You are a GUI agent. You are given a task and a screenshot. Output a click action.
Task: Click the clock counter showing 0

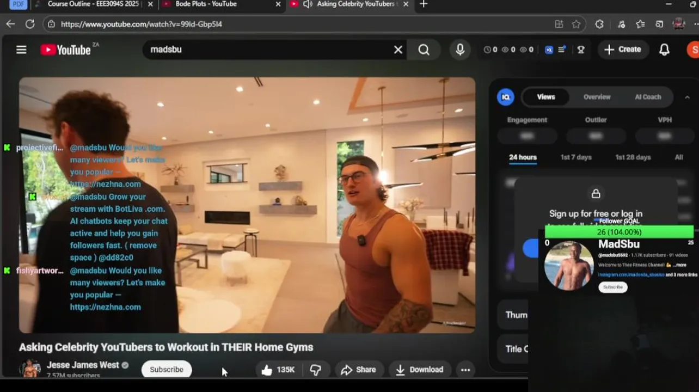pos(490,50)
